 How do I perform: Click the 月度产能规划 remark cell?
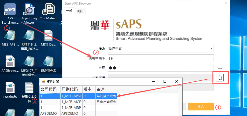pyautogui.click(x=106, y=102)
